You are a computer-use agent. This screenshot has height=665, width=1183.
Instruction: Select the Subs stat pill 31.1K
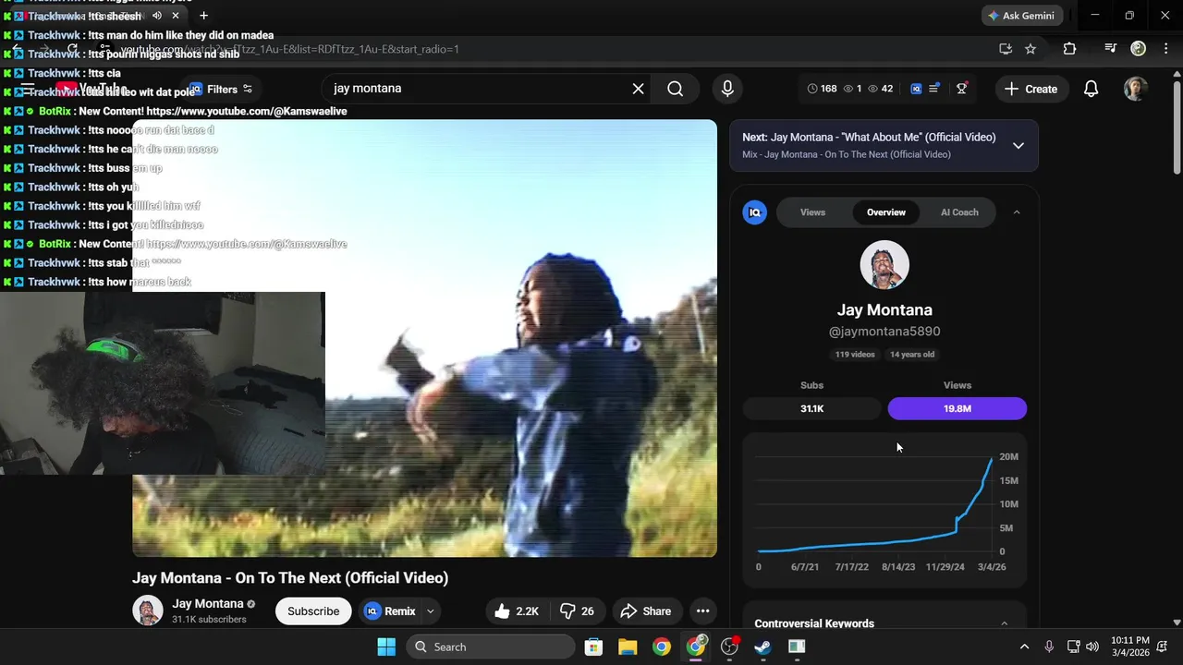(x=811, y=408)
